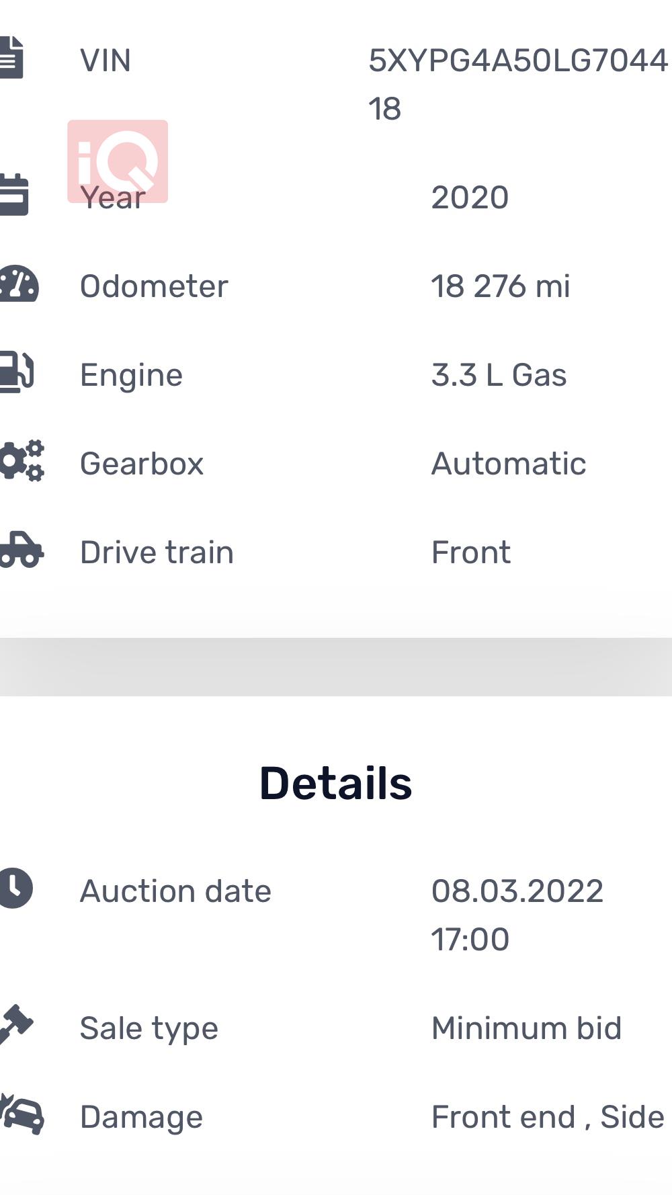
Task: Click the 18 276 mi odometer value
Action: (501, 286)
